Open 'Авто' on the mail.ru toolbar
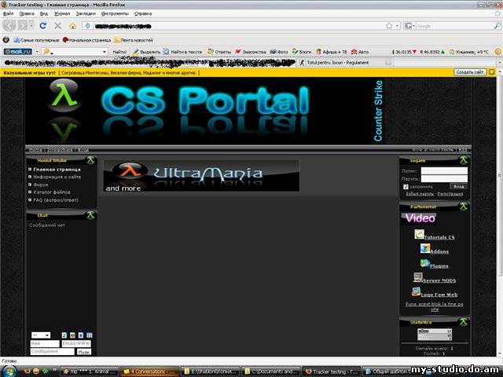Image resolution: width=503 pixels, height=377 pixels. point(360,52)
